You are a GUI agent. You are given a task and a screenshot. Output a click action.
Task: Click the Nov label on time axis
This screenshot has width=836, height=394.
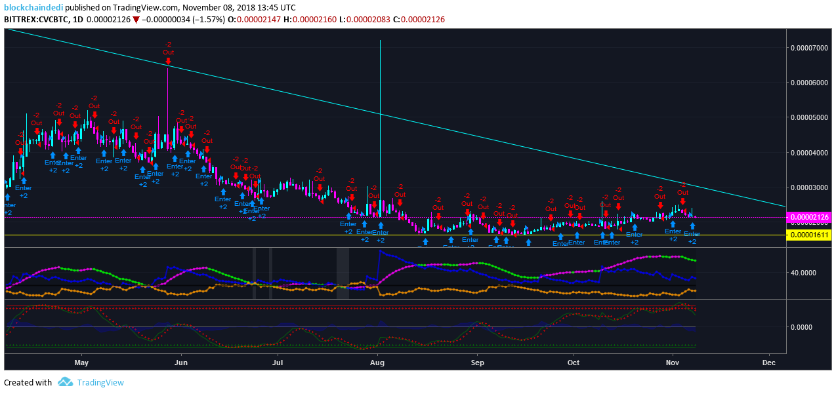pyautogui.click(x=673, y=362)
